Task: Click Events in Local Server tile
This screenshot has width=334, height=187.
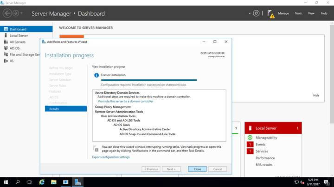Action: [261, 145]
